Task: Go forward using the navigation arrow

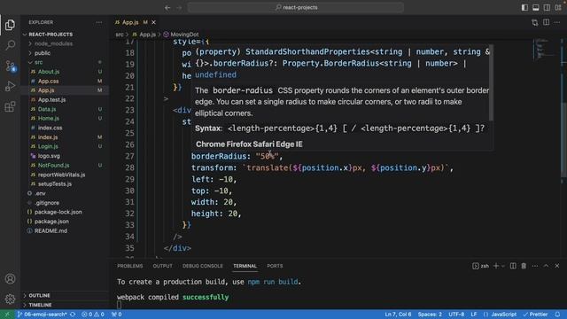Action: click(179, 8)
